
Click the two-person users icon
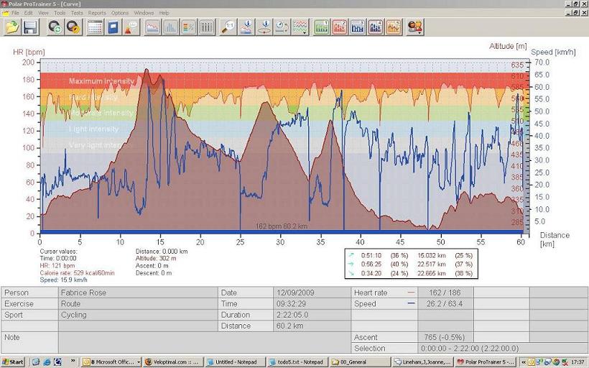[415, 27]
